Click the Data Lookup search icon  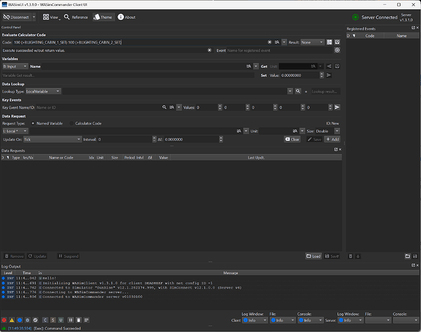coord(298,92)
